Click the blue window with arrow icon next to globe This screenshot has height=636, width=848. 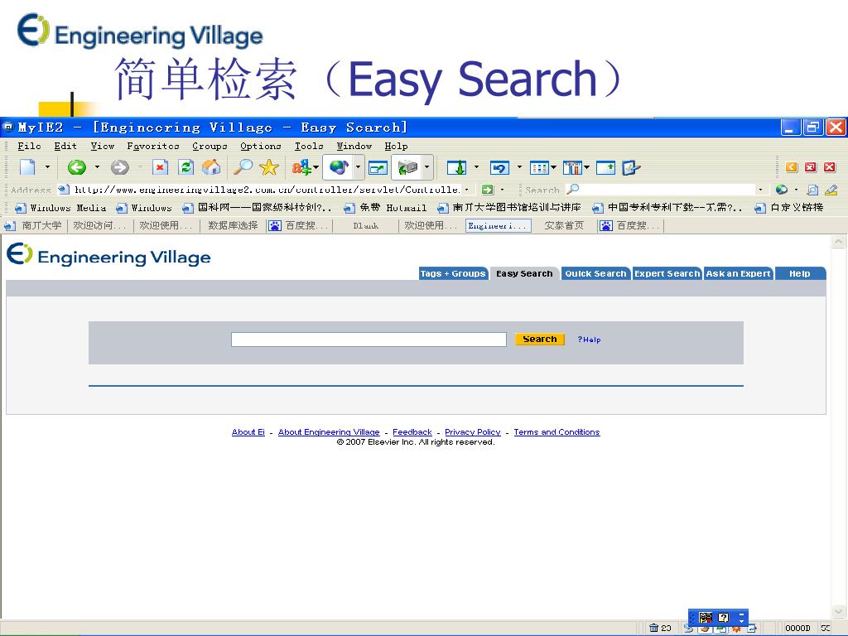pyautogui.click(x=378, y=168)
